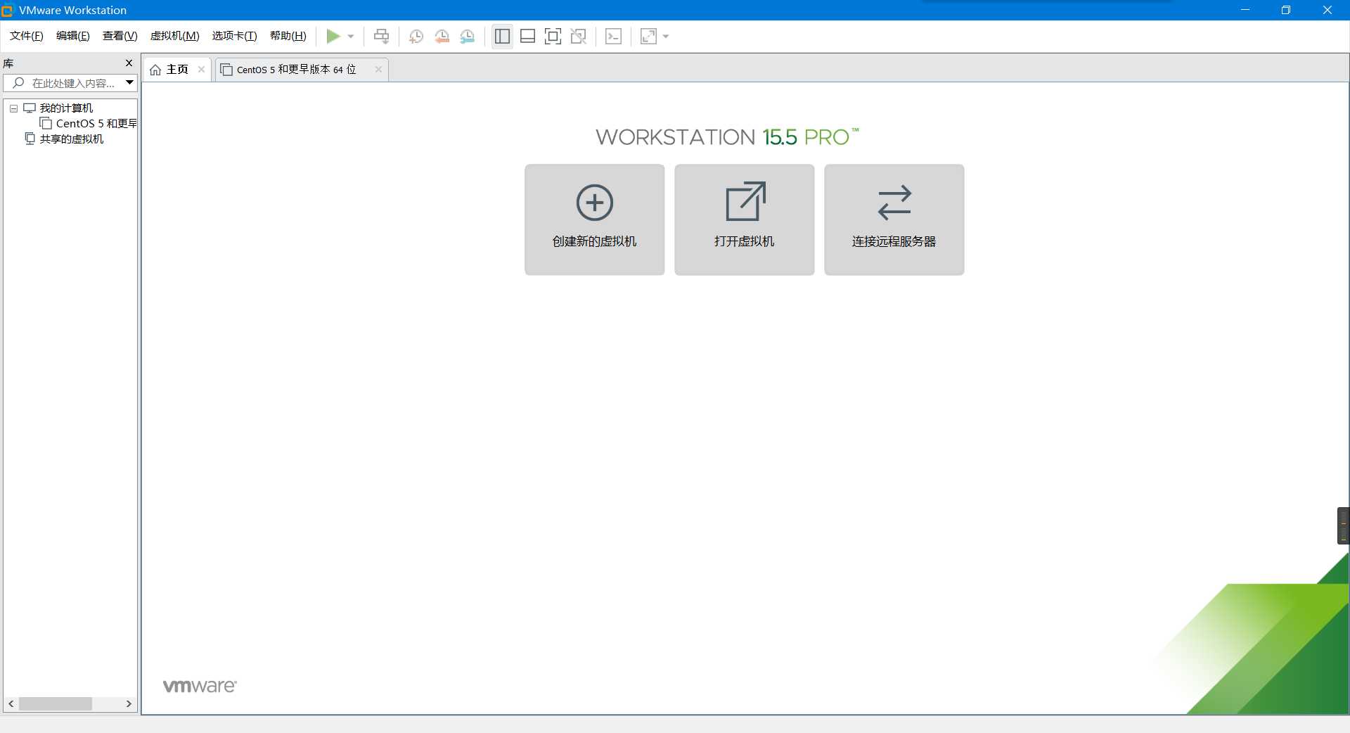This screenshot has height=733, width=1350.
Task: Open the 选项卡(T) menu
Action: [x=235, y=36]
